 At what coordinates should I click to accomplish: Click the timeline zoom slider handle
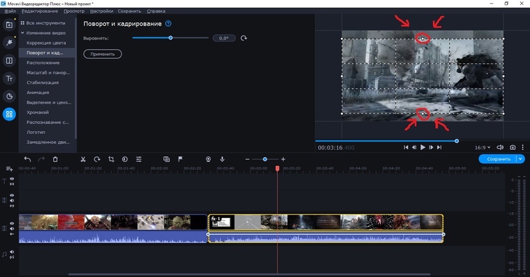coord(265,159)
